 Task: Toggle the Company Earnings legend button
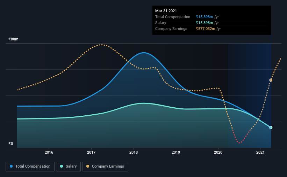[x=105, y=167]
